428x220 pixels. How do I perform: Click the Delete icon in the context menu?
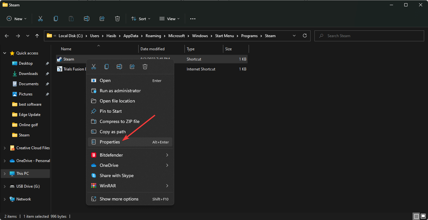click(145, 67)
